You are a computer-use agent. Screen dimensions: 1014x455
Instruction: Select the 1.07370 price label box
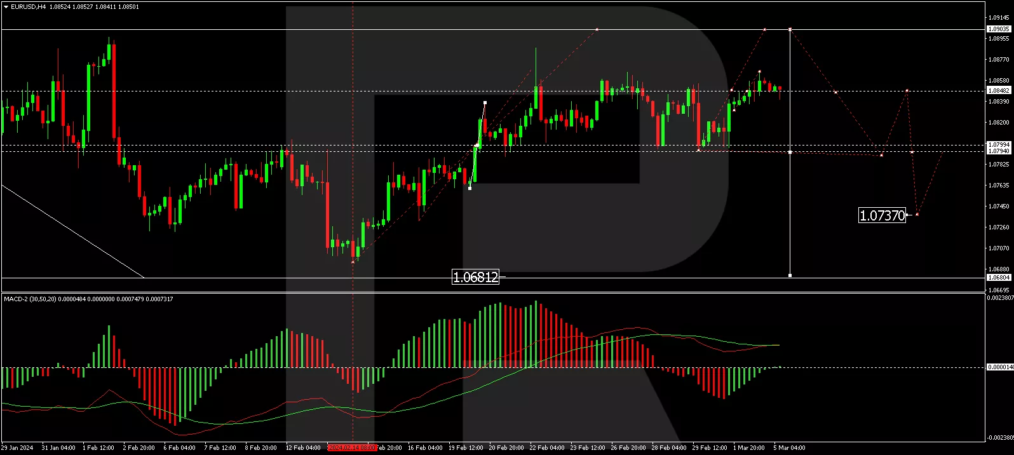click(882, 215)
